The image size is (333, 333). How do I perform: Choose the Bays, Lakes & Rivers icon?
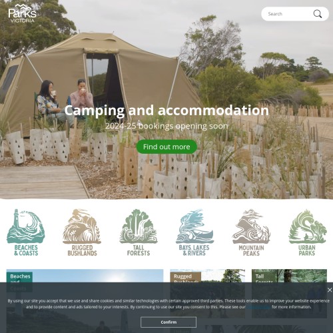pos(194,232)
